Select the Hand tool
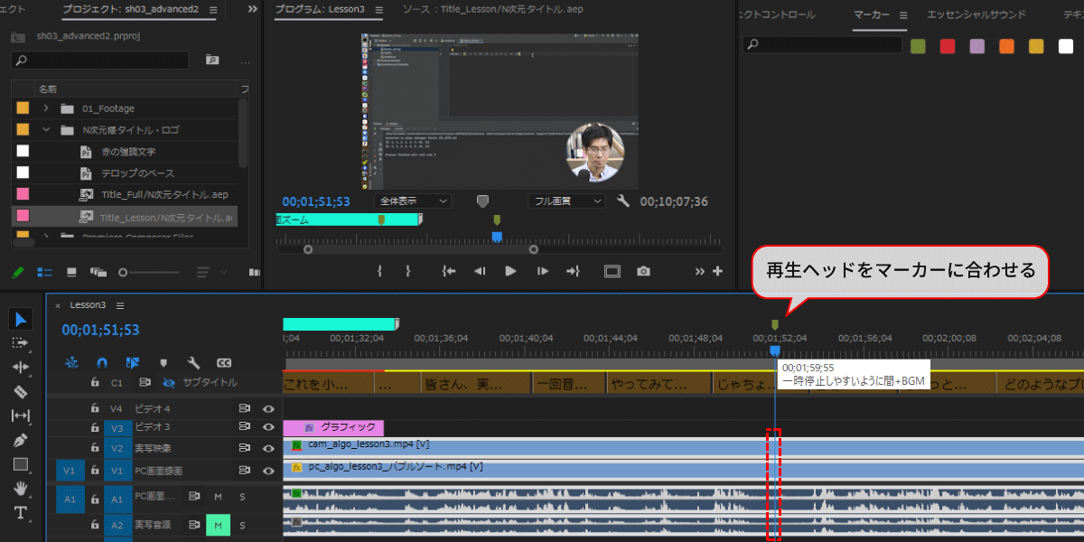Viewport: 1084px width, 542px height. (22, 489)
